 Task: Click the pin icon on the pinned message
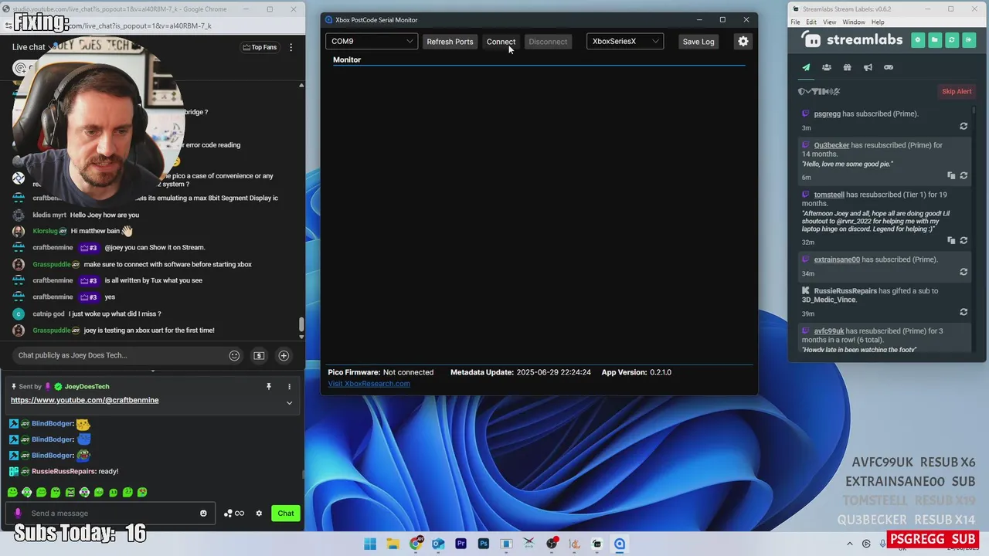click(269, 386)
